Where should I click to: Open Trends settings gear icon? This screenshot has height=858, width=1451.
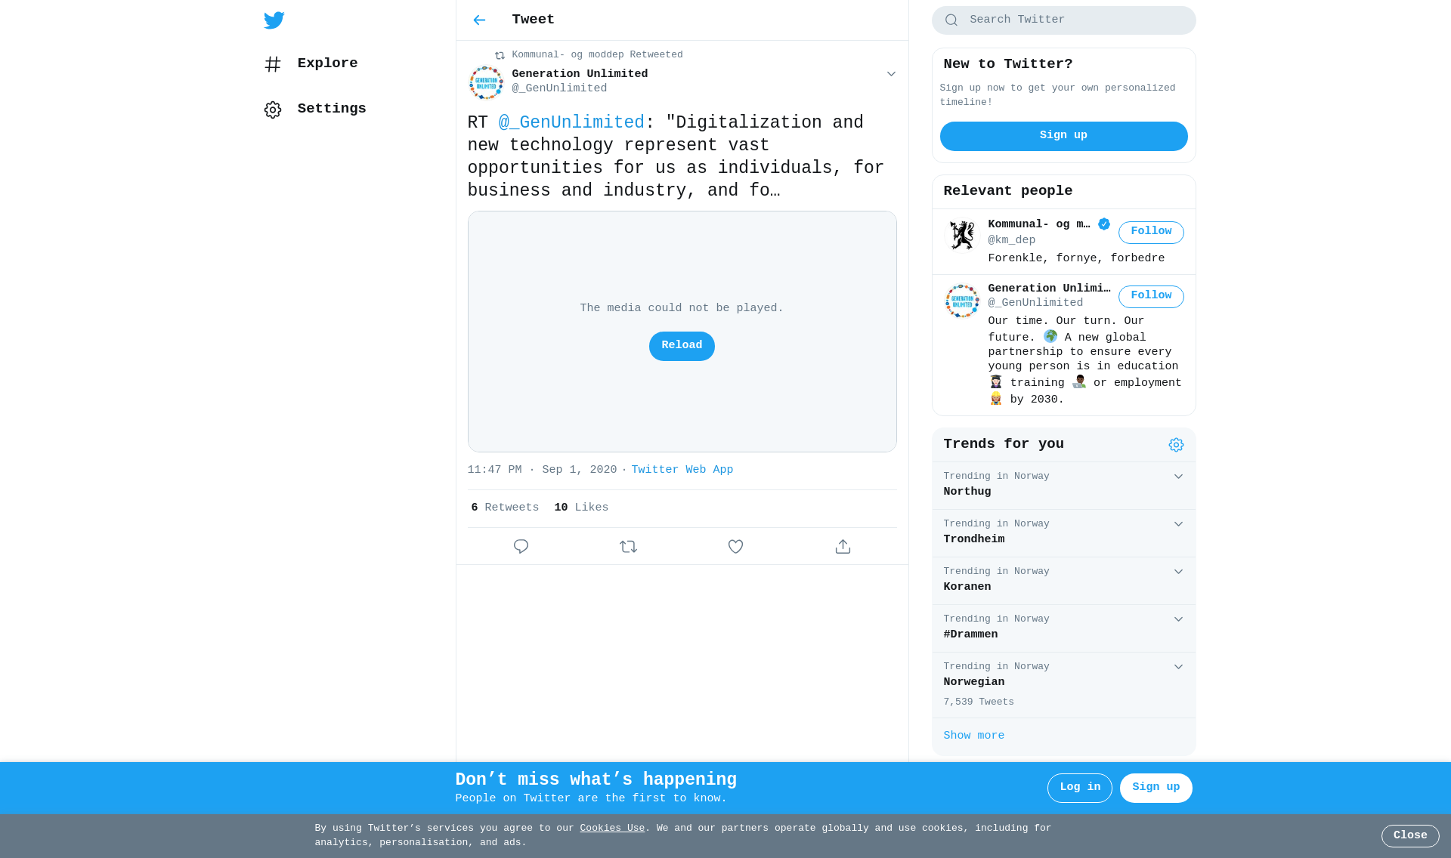1176,445
